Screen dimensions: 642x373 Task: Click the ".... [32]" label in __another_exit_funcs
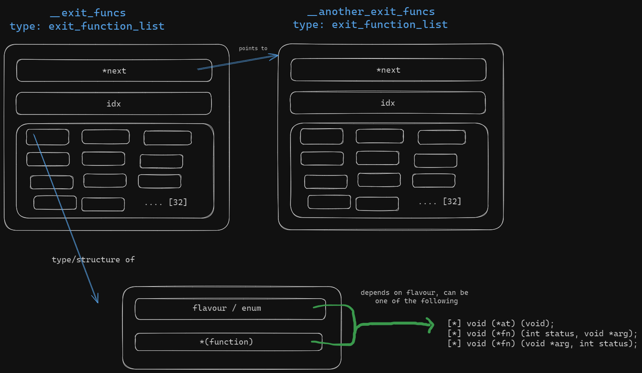point(440,202)
